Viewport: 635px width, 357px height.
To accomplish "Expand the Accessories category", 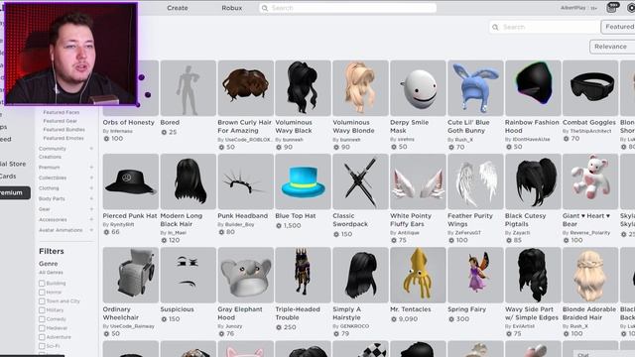I will [91, 219].
